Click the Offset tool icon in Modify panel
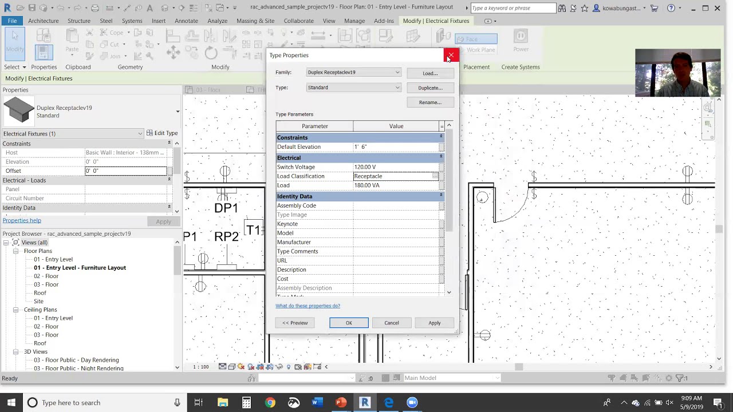This screenshot has width=733, height=412. pos(192,37)
